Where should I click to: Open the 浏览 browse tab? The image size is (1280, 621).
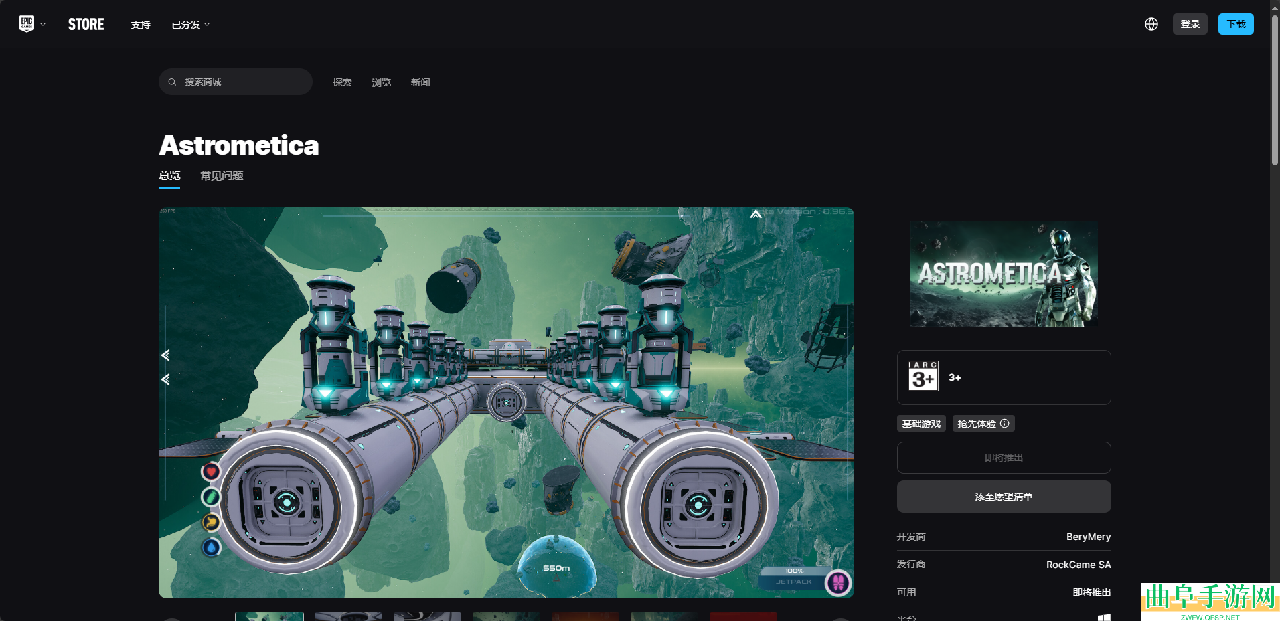382,82
